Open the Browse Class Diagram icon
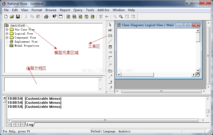This screenshot has height=135, width=213. [x=68, y=17]
